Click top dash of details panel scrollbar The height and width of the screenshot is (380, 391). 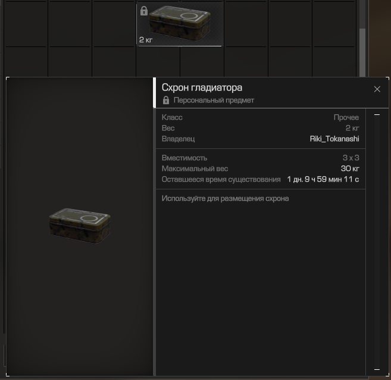coord(377,115)
